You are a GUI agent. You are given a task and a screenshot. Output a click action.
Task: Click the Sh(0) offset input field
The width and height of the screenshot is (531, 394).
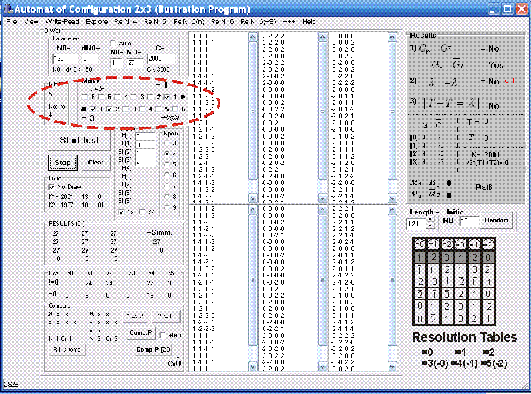point(145,137)
